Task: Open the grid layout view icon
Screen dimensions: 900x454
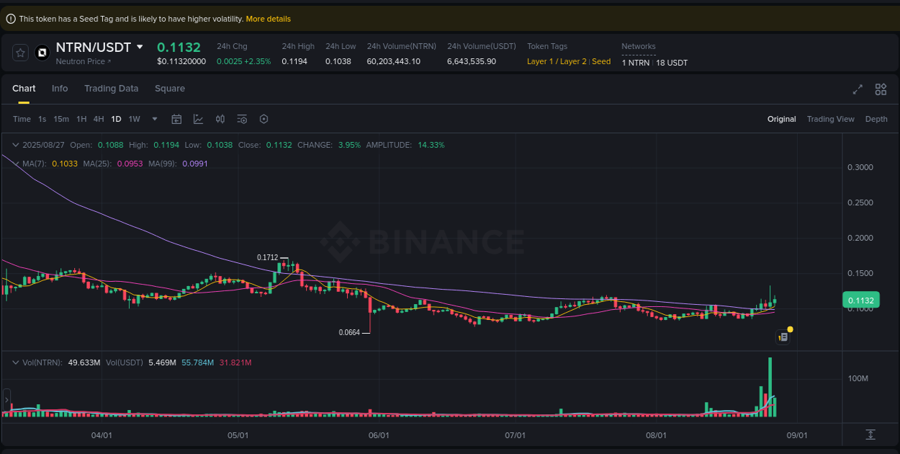Action: pyautogui.click(x=881, y=89)
